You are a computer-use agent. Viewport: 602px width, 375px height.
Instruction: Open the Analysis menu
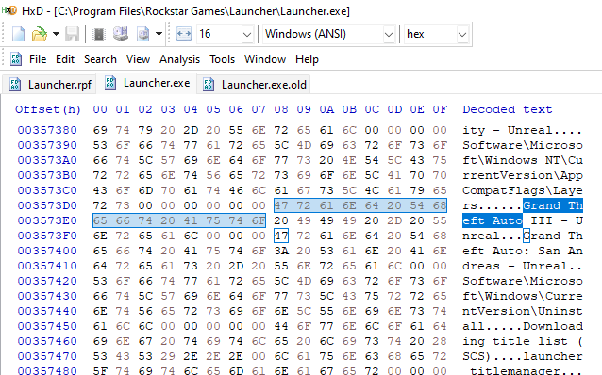(179, 59)
